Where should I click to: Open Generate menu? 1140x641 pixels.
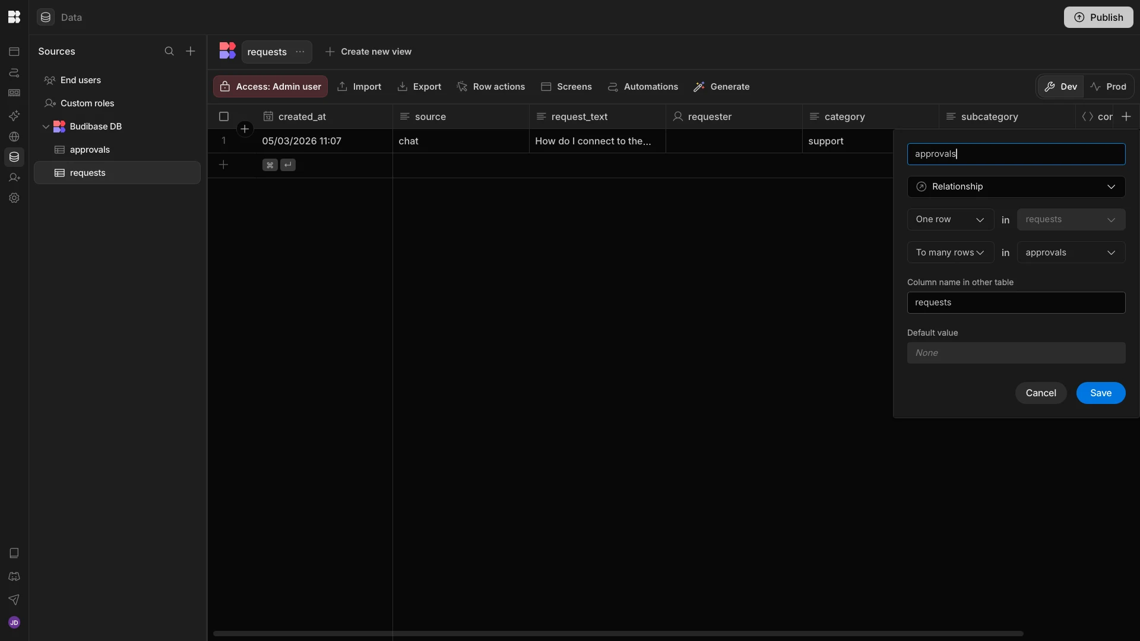721,87
